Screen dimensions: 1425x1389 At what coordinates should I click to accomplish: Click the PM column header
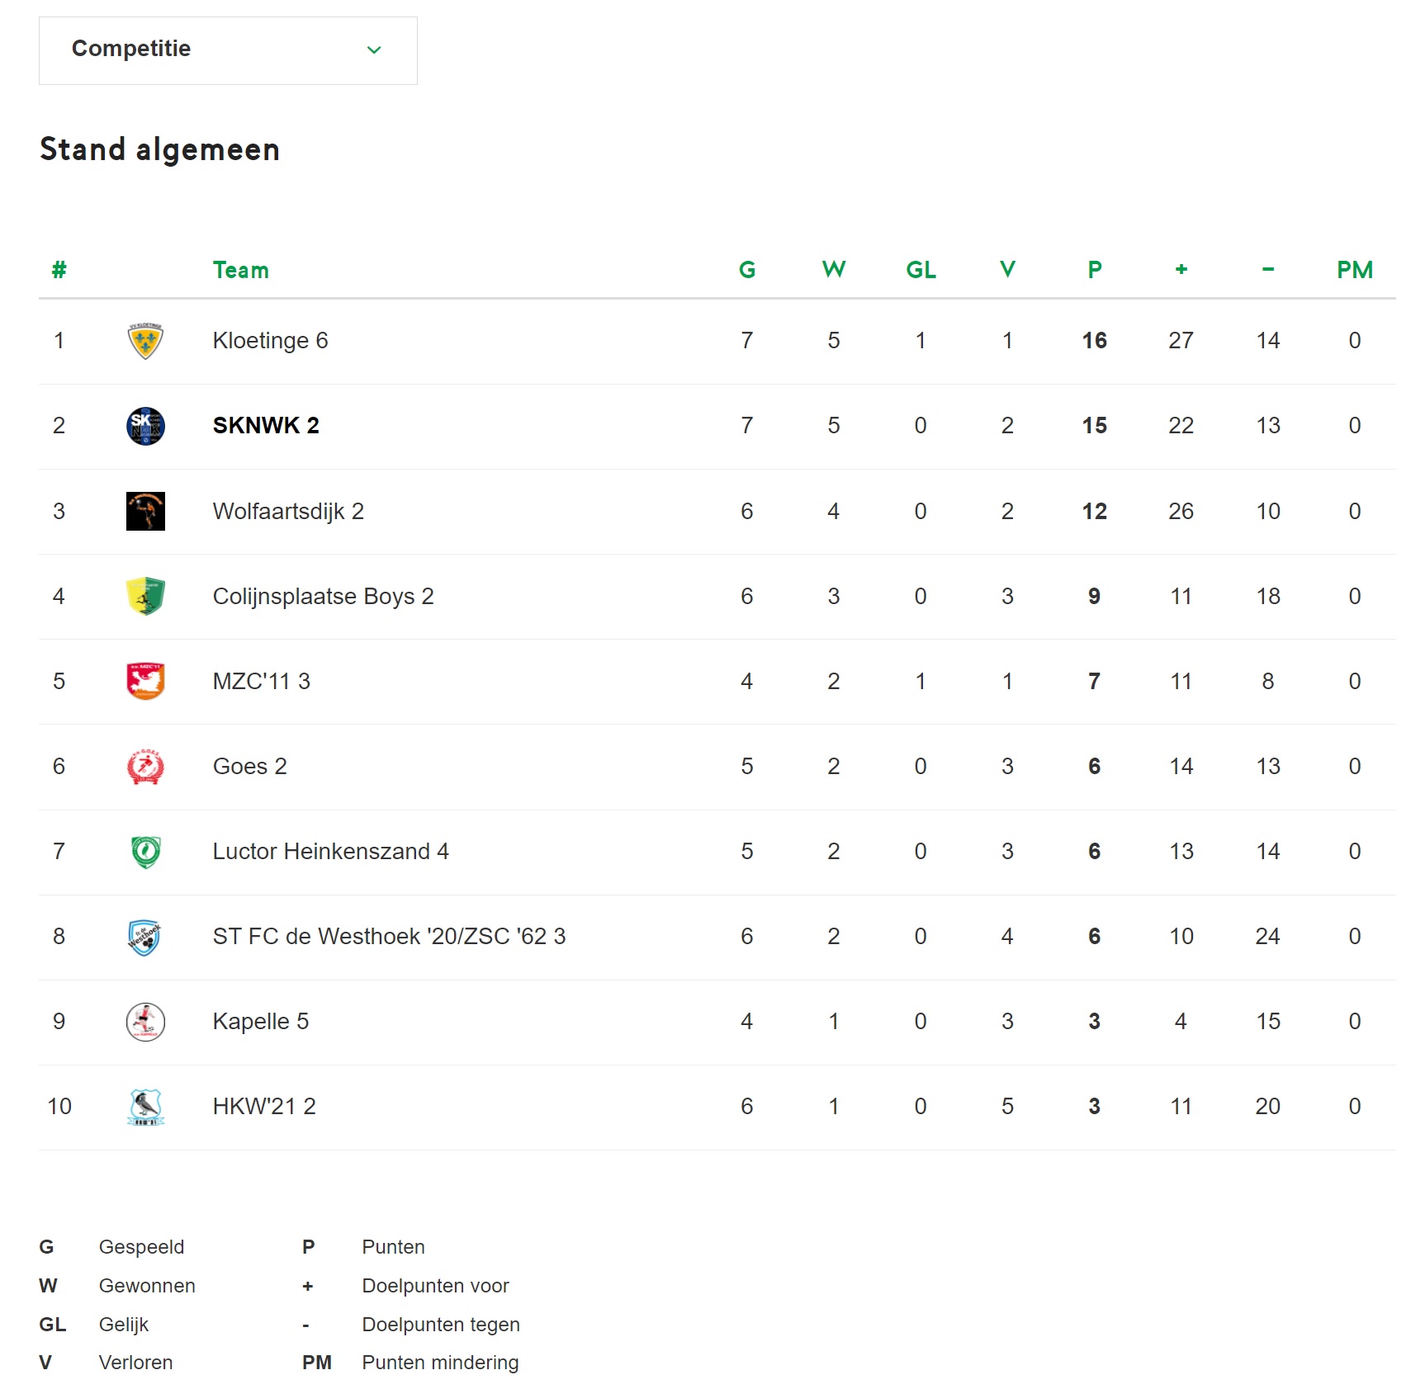click(1355, 270)
